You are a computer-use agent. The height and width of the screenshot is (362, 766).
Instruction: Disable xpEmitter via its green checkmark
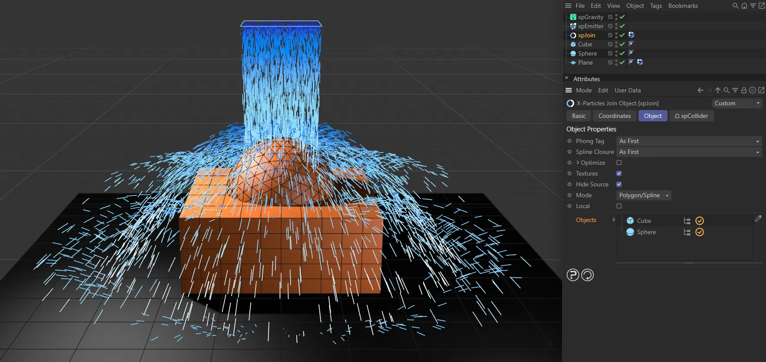(622, 26)
